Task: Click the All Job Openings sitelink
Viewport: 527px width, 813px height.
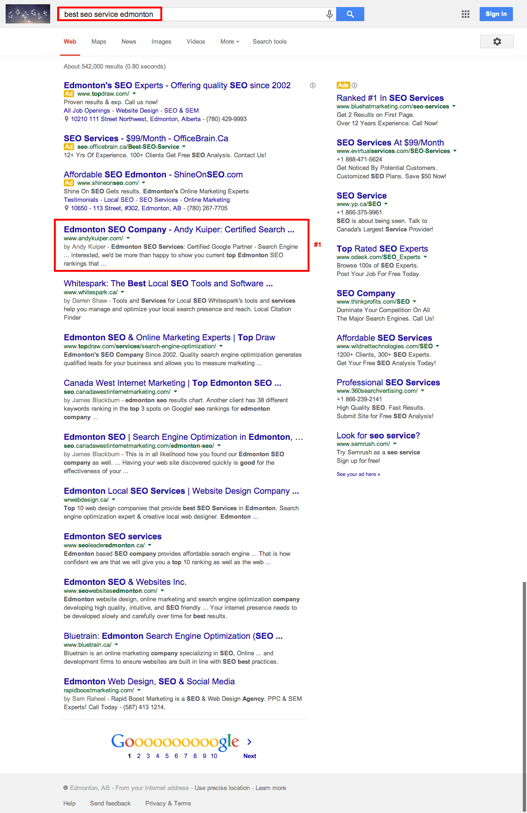Action: click(87, 111)
